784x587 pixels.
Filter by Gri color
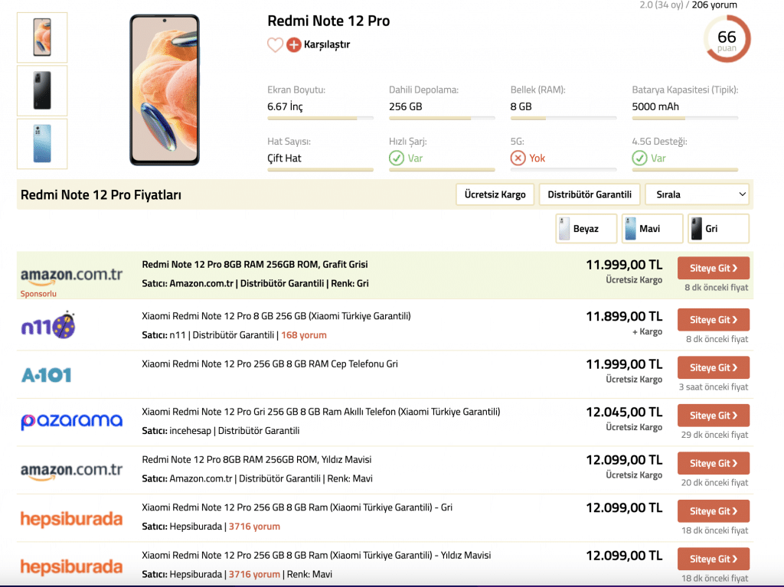pos(718,229)
